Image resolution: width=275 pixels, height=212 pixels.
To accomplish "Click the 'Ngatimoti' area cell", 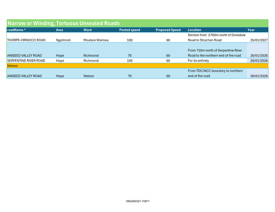I will (x=63, y=40).
